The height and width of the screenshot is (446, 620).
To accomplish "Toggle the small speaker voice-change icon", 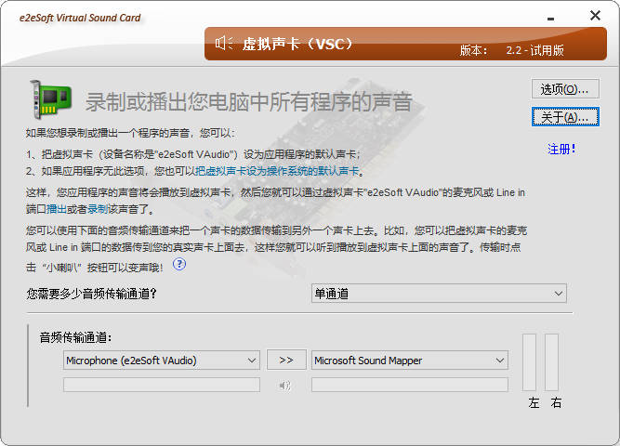I will 285,385.
